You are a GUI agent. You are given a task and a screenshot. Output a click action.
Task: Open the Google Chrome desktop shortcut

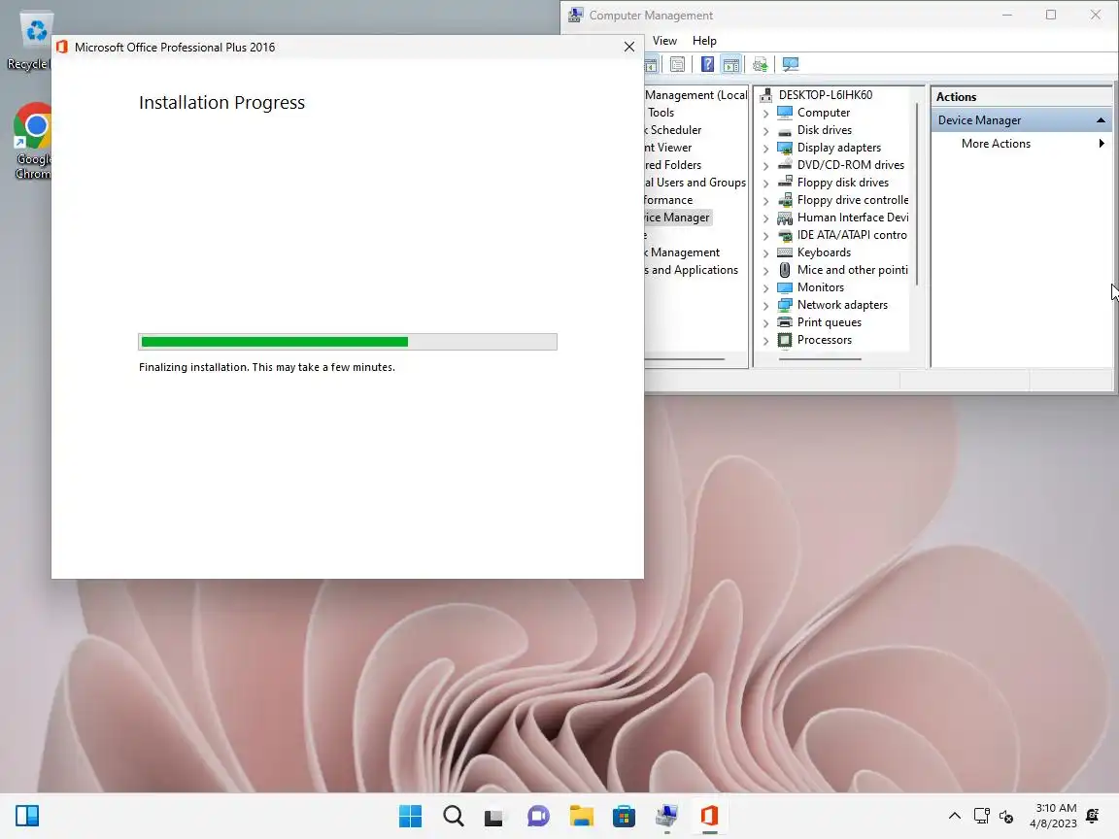coord(32,141)
